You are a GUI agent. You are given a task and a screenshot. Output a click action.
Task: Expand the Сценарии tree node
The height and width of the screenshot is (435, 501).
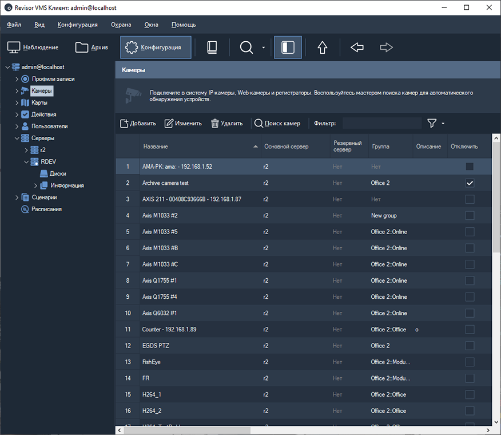tap(17, 197)
